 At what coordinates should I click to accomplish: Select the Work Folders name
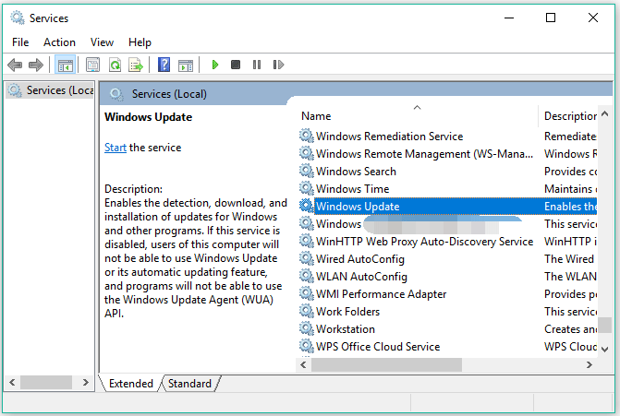pos(347,312)
